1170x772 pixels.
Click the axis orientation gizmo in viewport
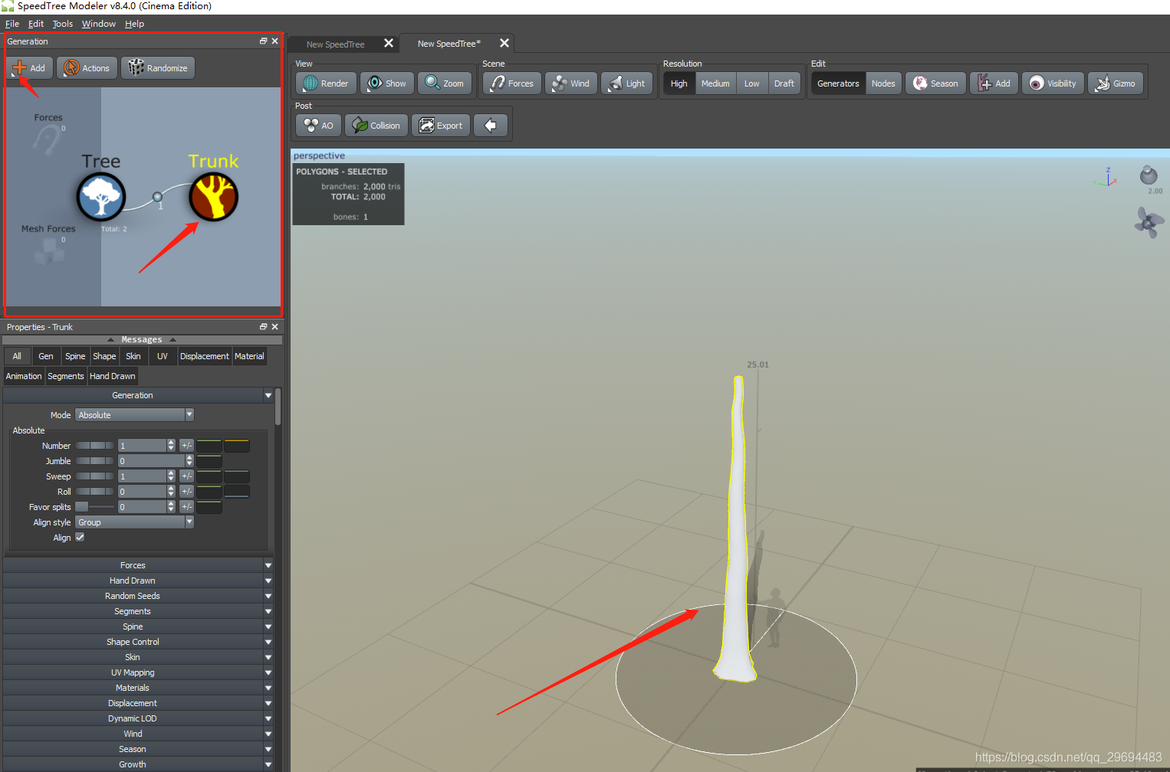(x=1106, y=178)
